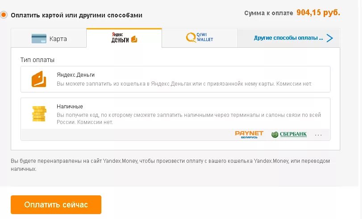Click the Яндекс.Деньги option title

(x=75, y=75)
